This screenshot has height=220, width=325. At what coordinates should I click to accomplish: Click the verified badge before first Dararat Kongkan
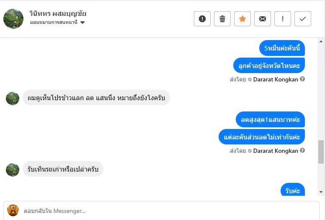point(250,79)
